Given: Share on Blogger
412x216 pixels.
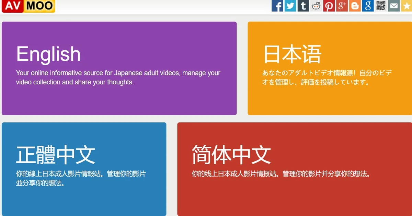Looking at the screenshot, I should [x=355, y=5].
